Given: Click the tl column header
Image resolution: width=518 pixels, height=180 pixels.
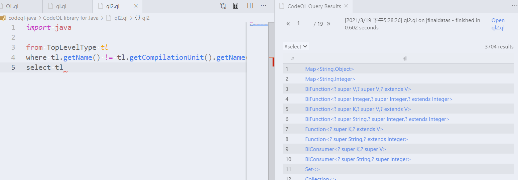Looking at the screenshot, I should pyautogui.click(x=405, y=58).
